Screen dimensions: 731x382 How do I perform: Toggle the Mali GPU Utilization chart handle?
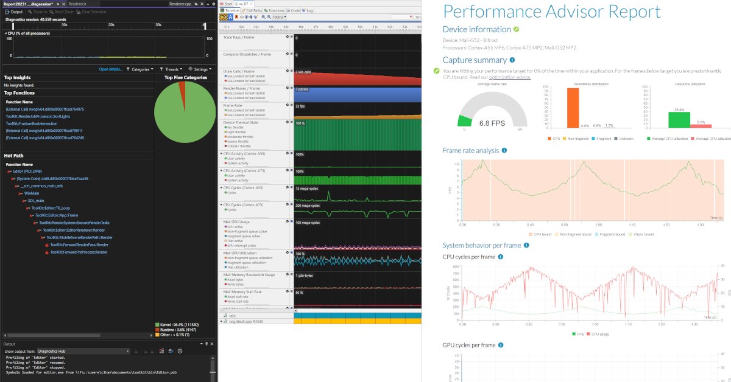[x=292, y=252]
